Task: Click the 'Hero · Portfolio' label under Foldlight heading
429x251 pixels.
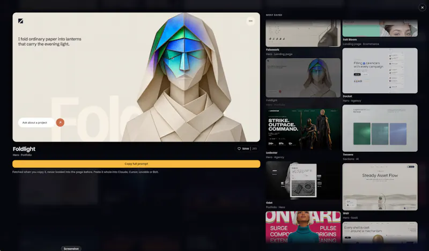Action: [x=22, y=155]
